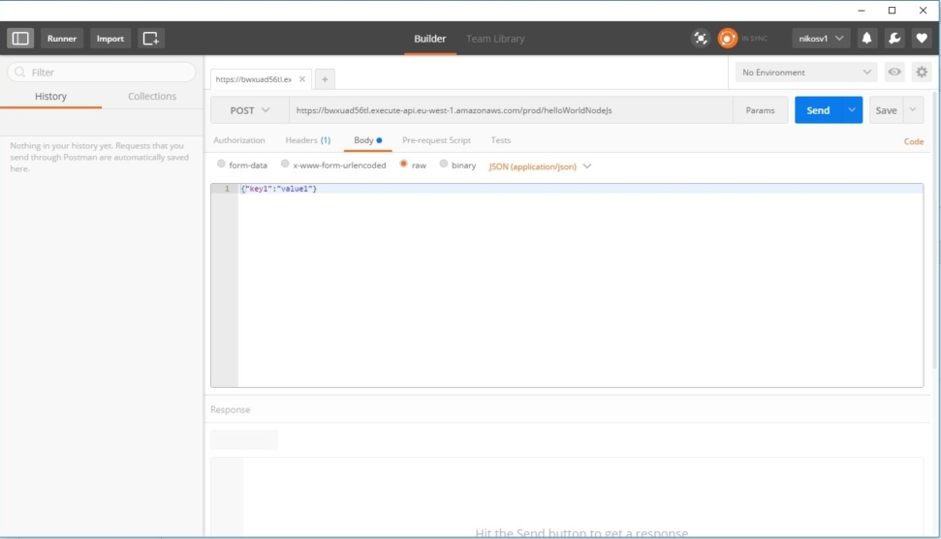The width and height of the screenshot is (941, 539).
Task: Open nikosv1 account dropdown
Action: point(821,39)
